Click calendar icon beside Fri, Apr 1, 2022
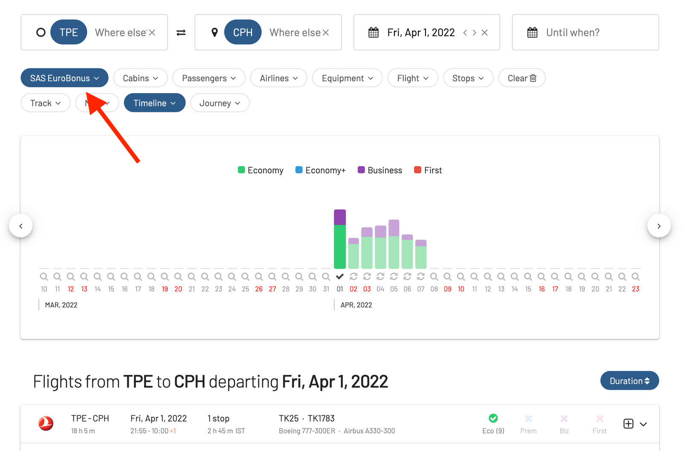The width and height of the screenshot is (683, 451). (x=374, y=32)
